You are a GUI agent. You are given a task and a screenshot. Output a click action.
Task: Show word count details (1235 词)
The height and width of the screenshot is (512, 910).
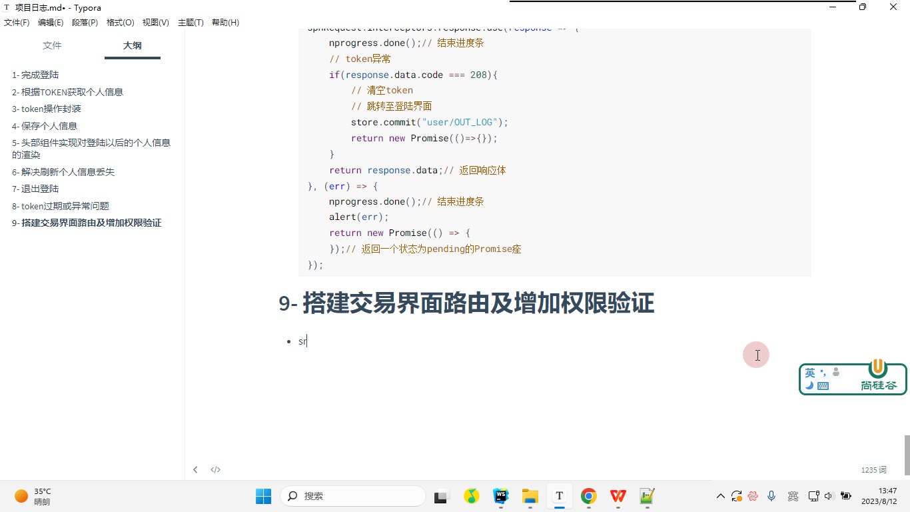click(x=873, y=470)
